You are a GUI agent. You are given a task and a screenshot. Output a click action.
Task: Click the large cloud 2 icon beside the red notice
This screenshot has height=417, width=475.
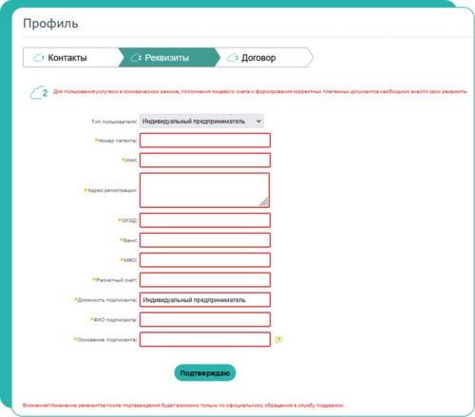click(39, 92)
